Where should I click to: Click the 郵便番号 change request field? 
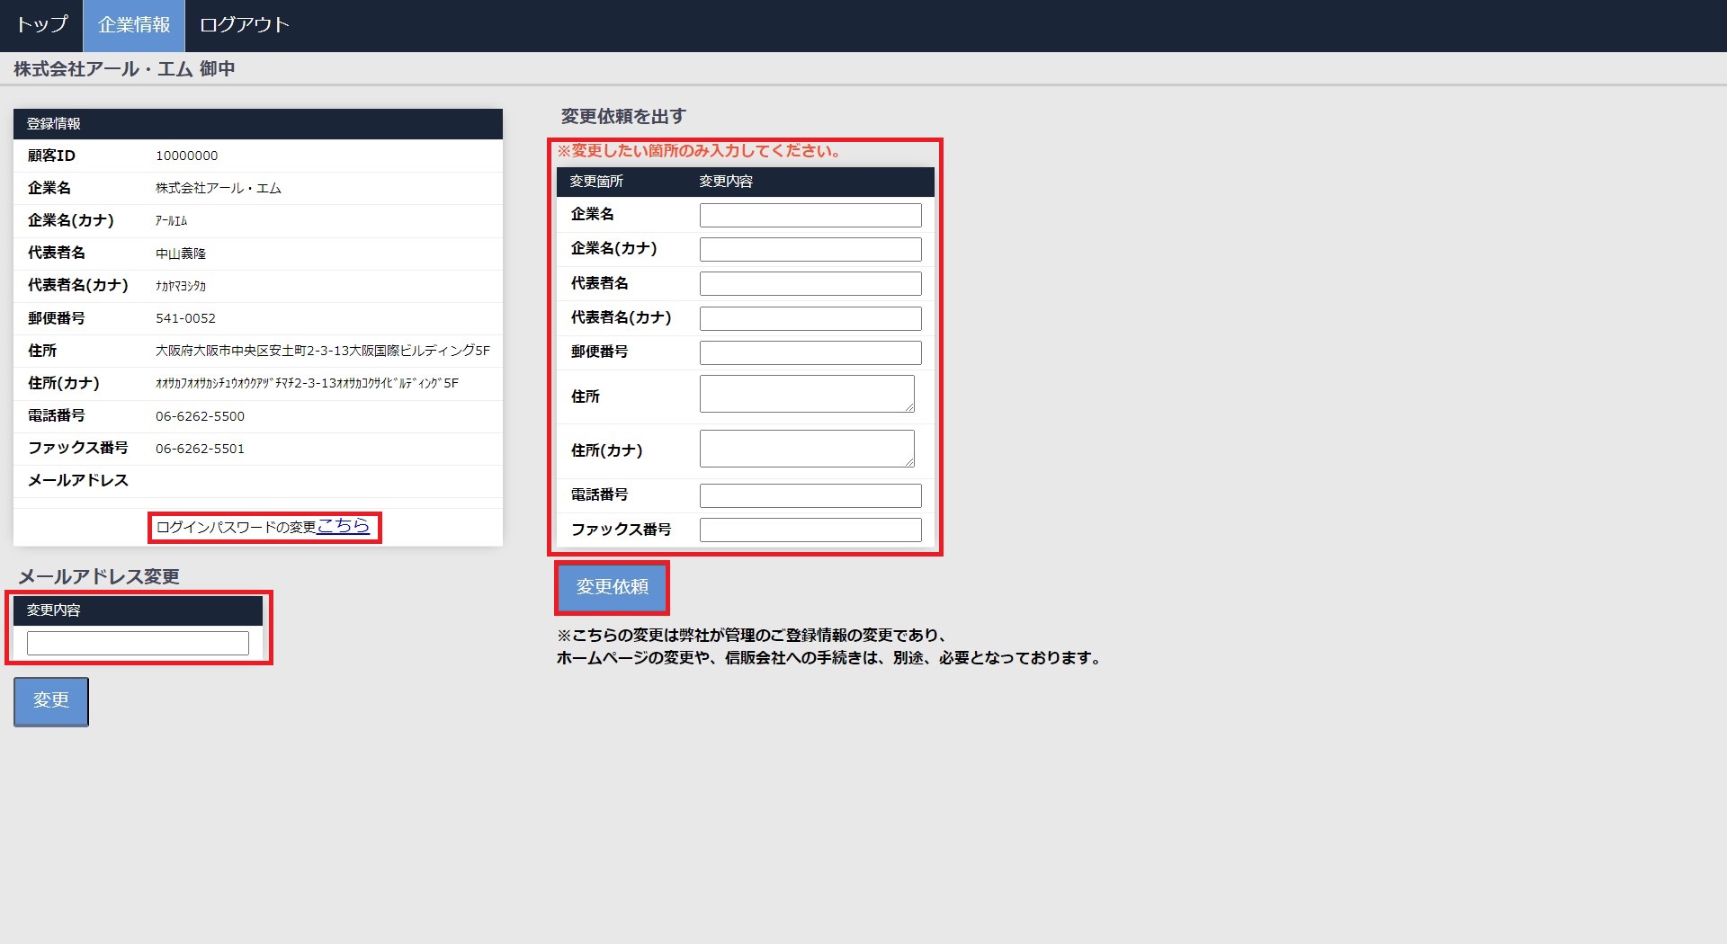[810, 352]
